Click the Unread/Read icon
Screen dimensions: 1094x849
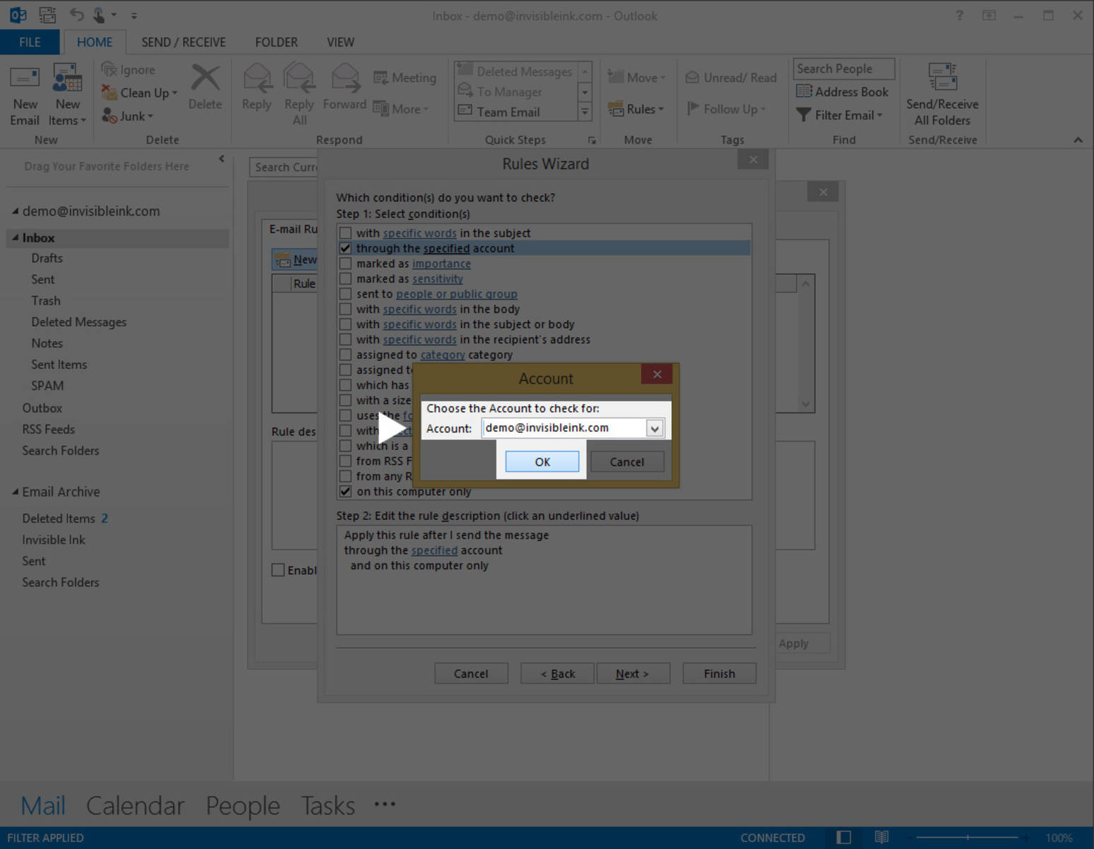[x=692, y=78]
